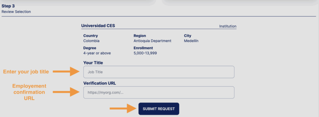The image size is (319, 117).
Task: Click the orange arrow pointing to Job Title
Action: [x=66, y=71]
